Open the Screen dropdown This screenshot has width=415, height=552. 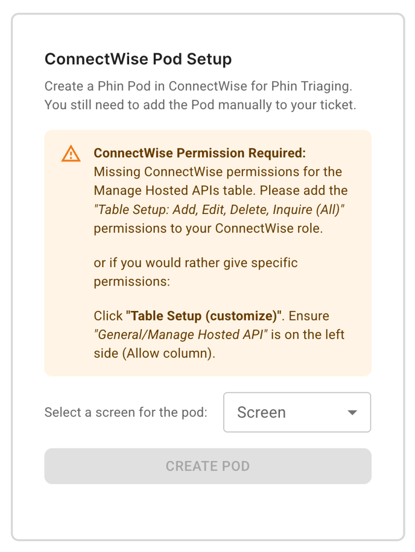point(297,412)
